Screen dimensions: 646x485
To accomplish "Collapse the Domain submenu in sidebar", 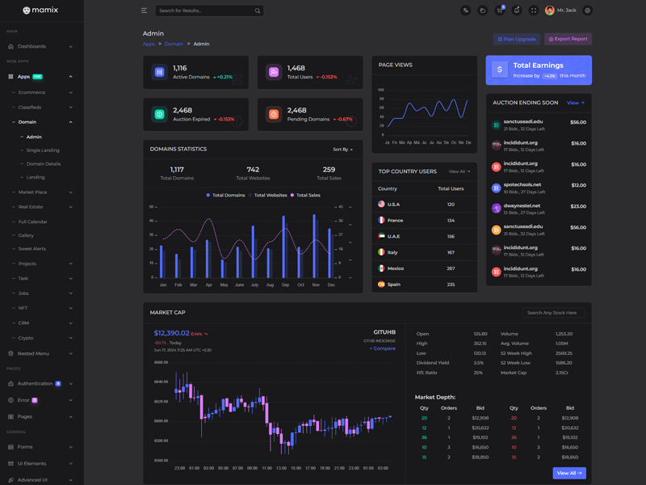I will 70,122.
